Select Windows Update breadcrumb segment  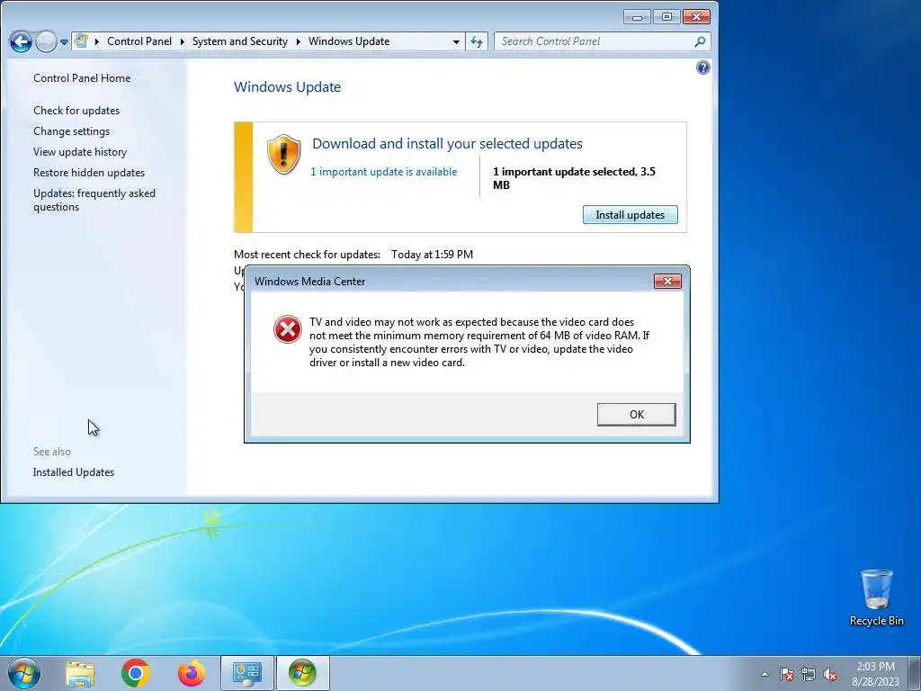coord(349,41)
